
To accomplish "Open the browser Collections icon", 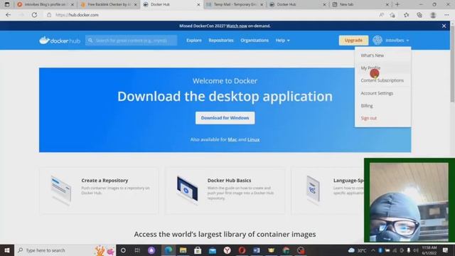I will [x=419, y=15].
